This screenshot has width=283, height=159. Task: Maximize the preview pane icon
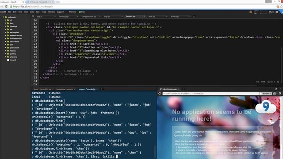(276, 89)
